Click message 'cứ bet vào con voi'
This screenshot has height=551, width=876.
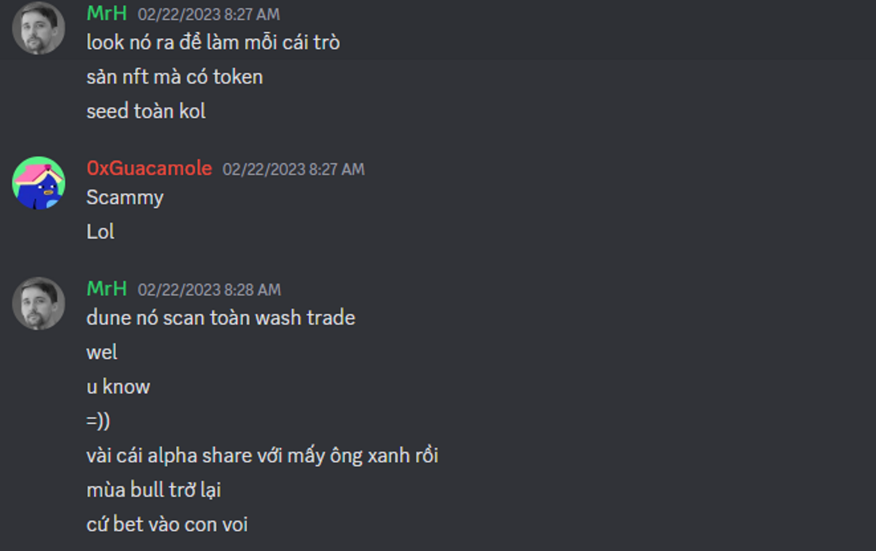[x=167, y=525]
